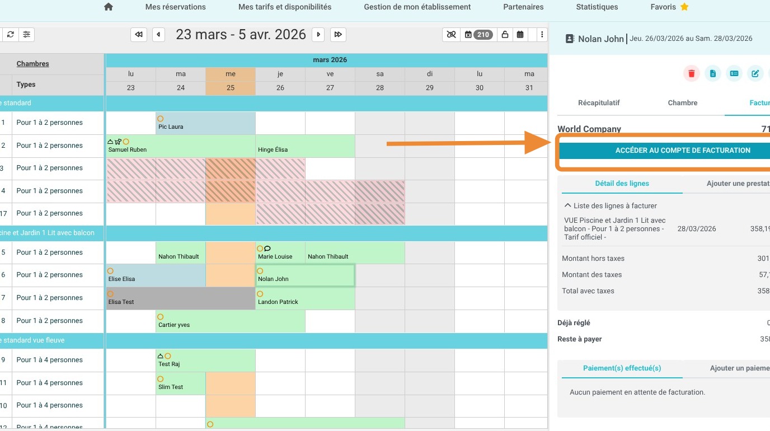Advance one day with single right arrow

pyautogui.click(x=318, y=35)
